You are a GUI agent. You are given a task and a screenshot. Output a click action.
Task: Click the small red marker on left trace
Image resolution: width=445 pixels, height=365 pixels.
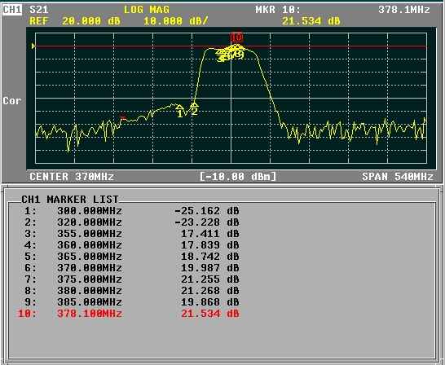pos(123,117)
